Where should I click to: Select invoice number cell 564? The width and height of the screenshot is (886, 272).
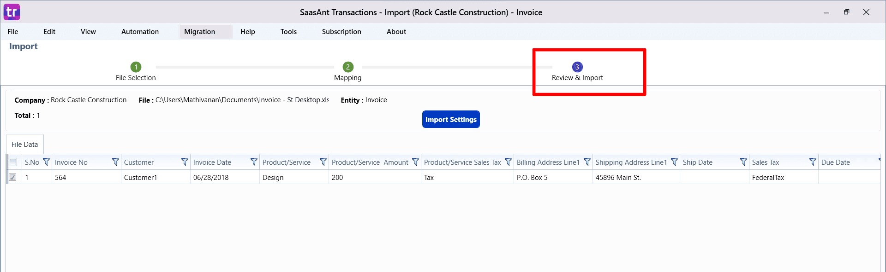86,177
